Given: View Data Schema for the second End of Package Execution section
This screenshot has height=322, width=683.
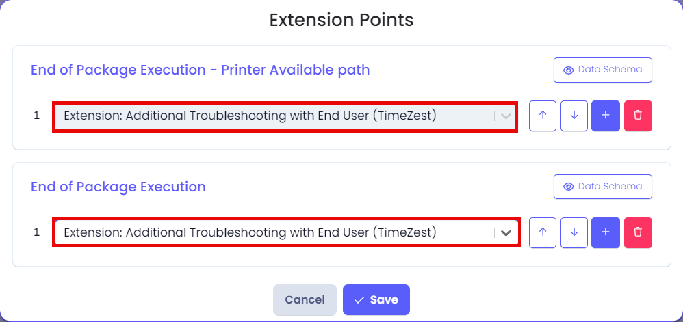Looking at the screenshot, I should pyautogui.click(x=603, y=187).
